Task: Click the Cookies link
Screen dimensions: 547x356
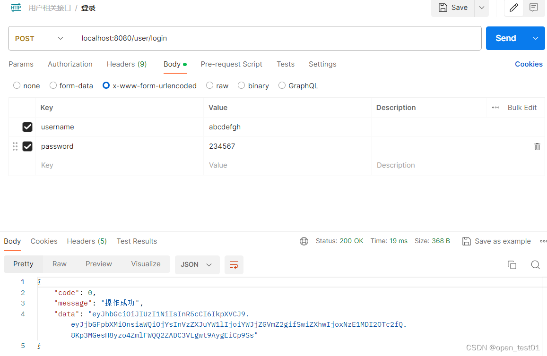Action: [529, 64]
